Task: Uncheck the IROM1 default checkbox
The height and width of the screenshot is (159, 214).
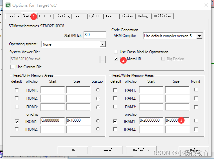Action: tap(17, 121)
